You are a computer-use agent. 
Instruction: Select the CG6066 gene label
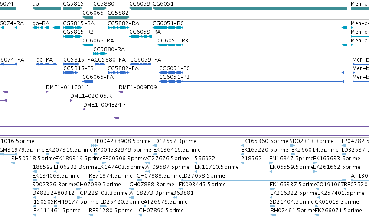pyautogui.click(x=93, y=13)
